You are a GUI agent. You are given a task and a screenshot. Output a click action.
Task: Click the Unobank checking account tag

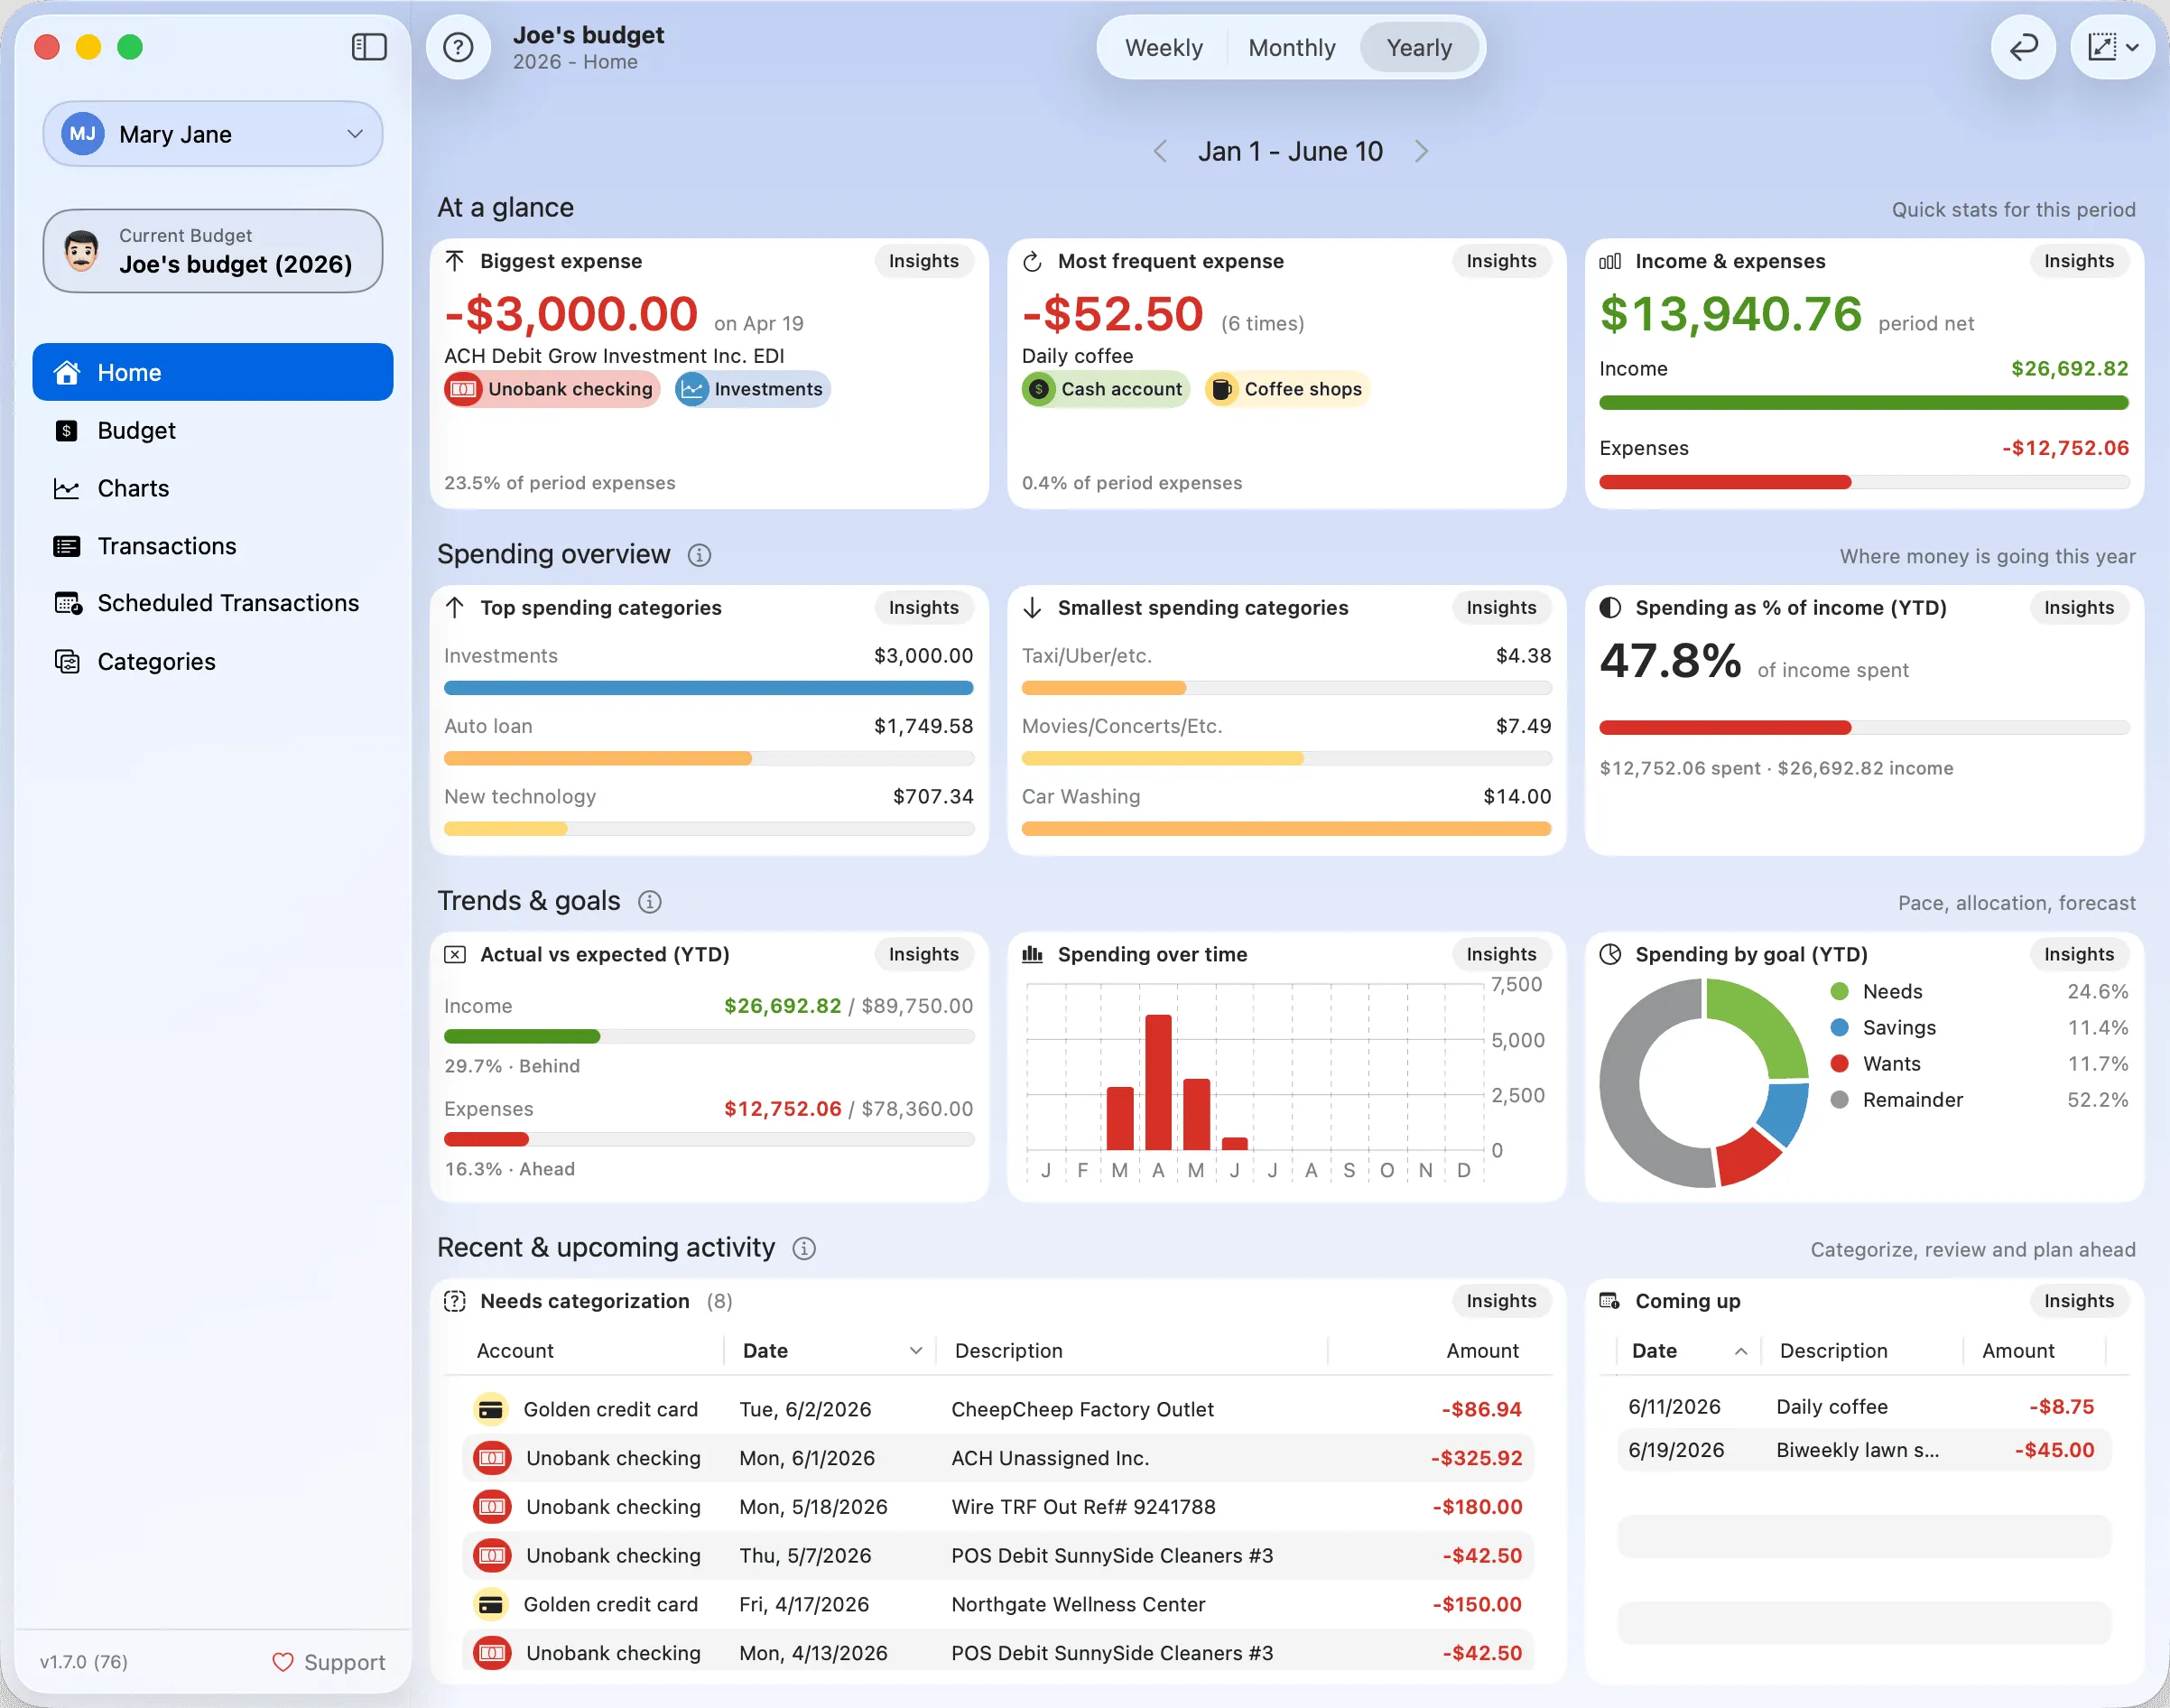pos(552,389)
